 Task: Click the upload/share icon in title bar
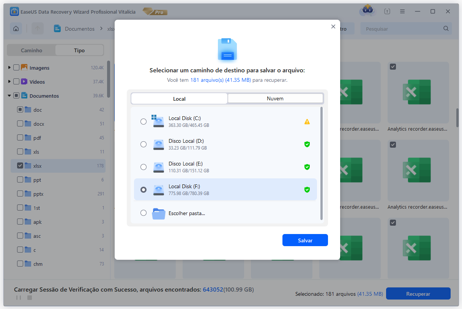point(387,11)
